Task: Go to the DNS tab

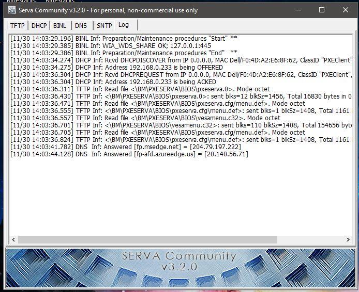Action: [81, 26]
